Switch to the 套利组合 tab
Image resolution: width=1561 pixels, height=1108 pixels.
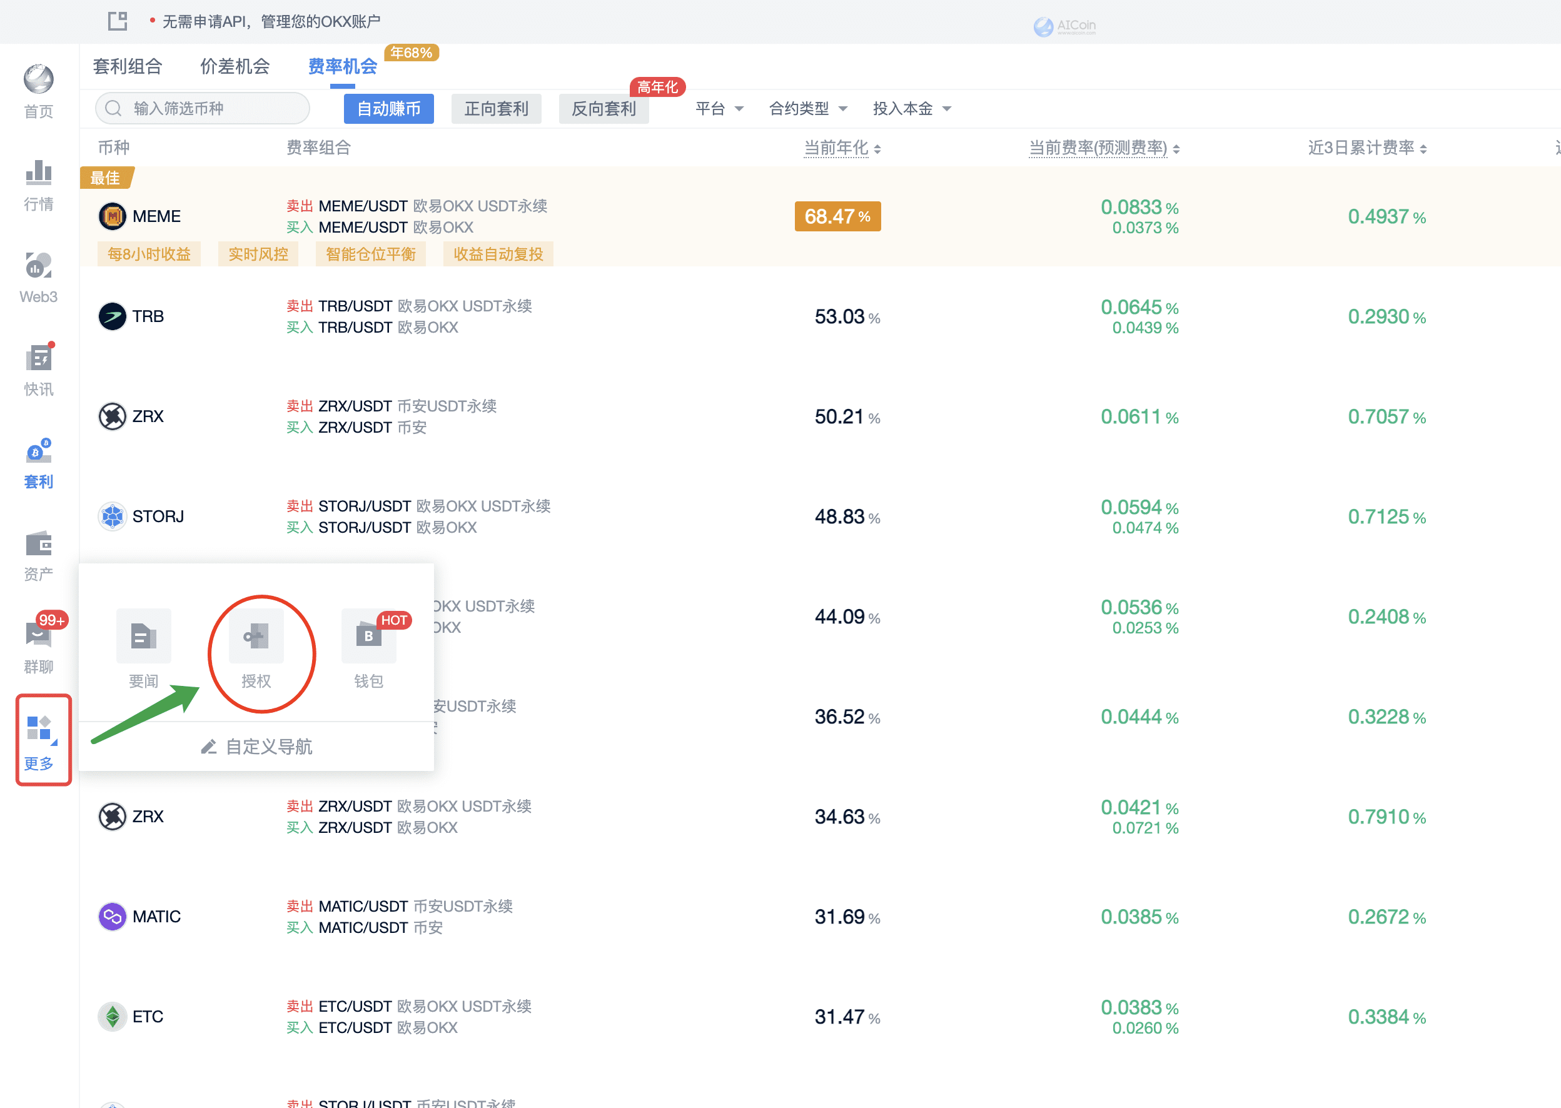point(128,66)
